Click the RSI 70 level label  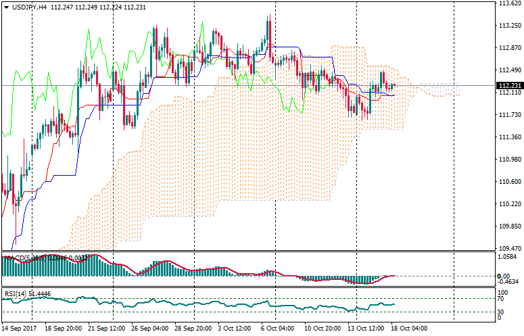pyautogui.click(x=502, y=298)
